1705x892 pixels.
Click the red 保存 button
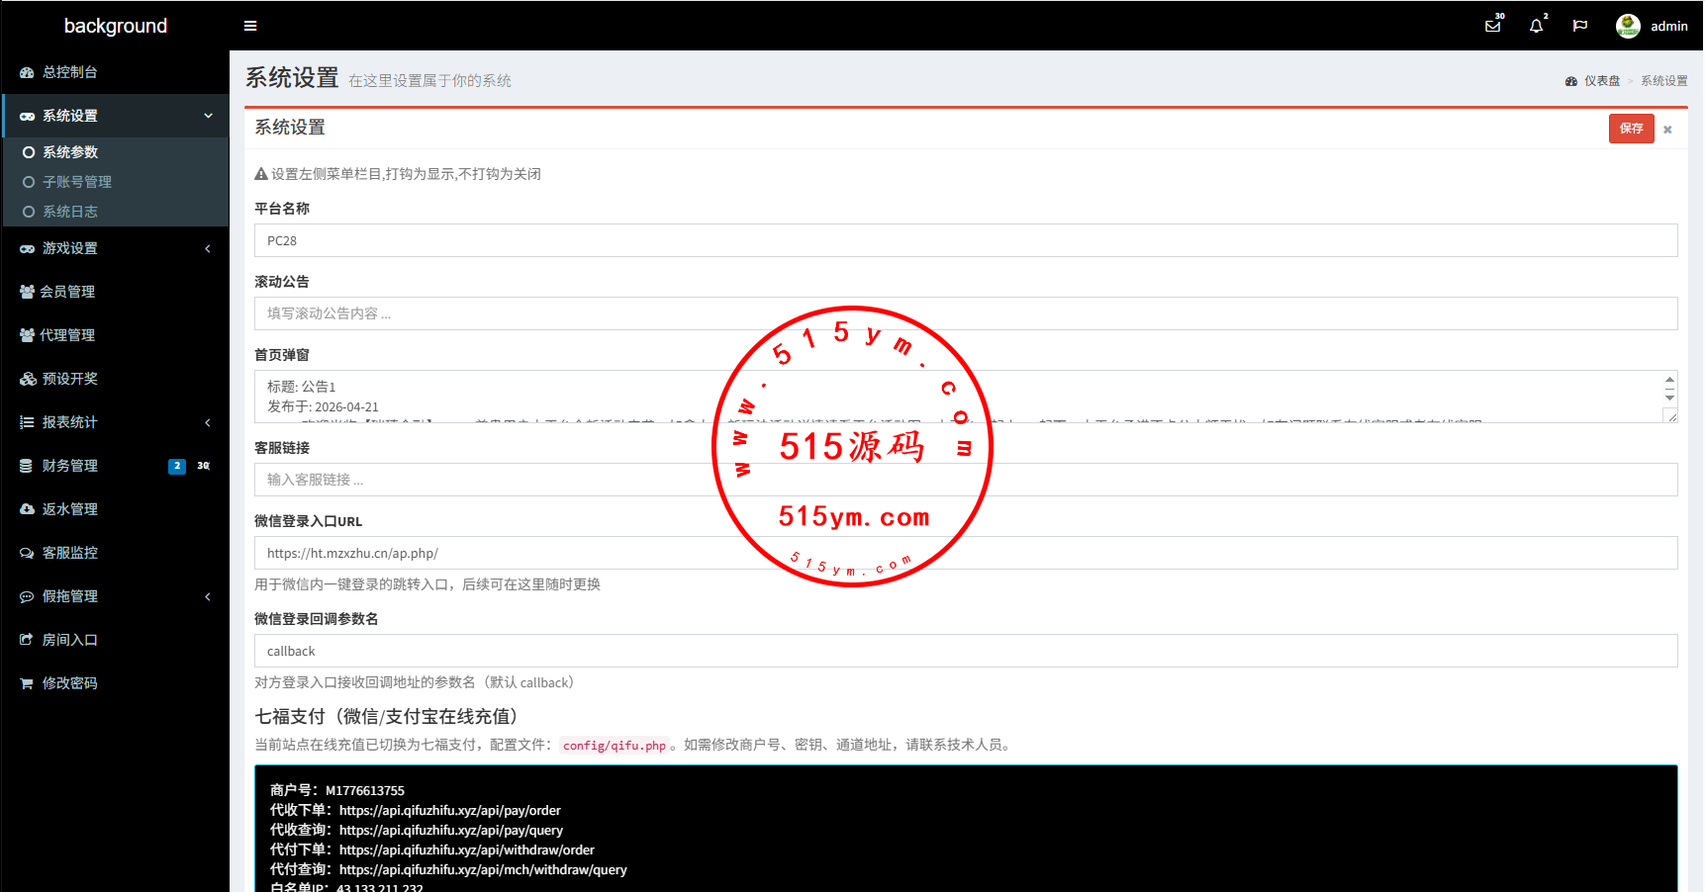click(1631, 129)
